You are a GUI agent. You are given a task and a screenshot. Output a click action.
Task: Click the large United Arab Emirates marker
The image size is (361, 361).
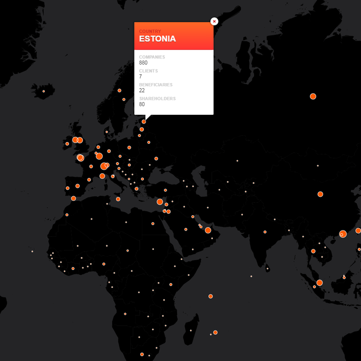tap(208, 230)
